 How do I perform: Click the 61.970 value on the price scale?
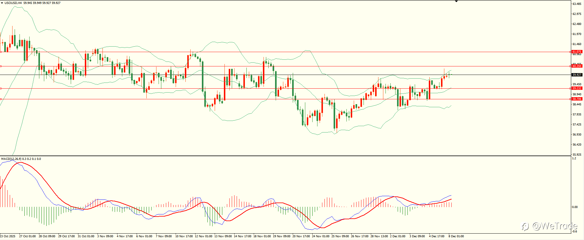click(577, 34)
